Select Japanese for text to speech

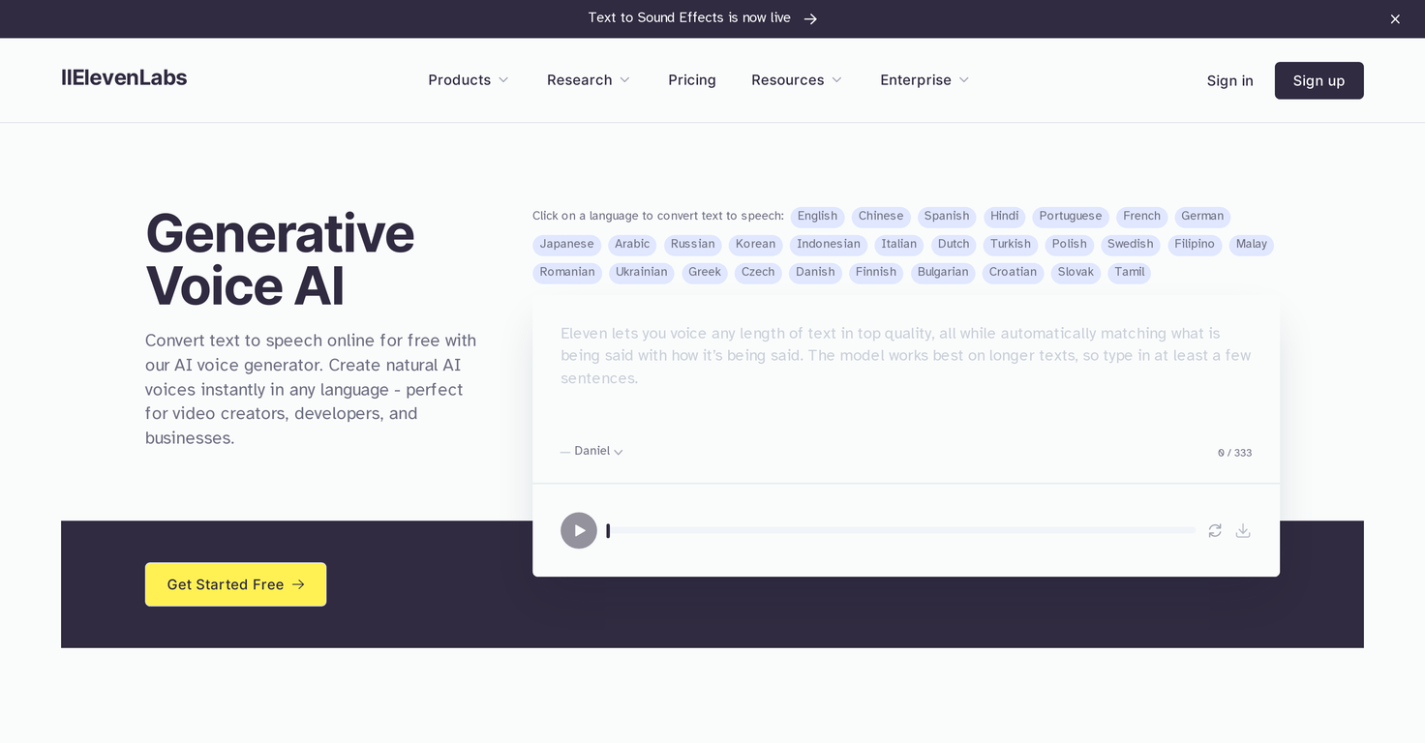(x=566, y=245)
